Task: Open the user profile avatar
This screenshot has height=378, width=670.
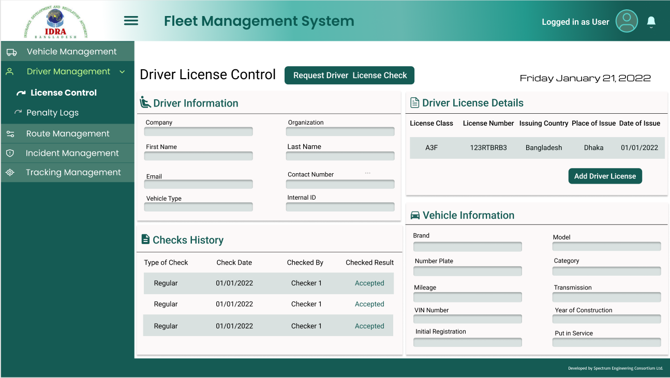Action: pos(627,21)
